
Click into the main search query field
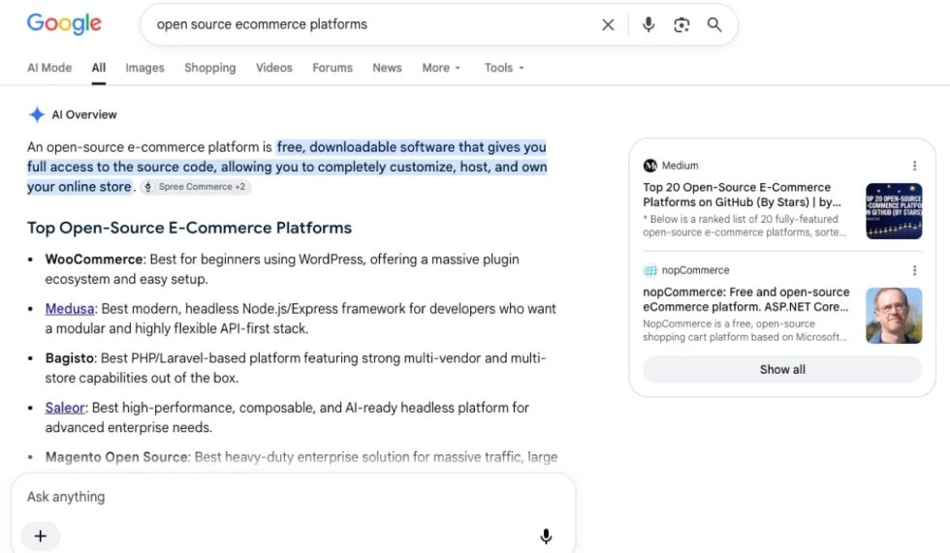tap(369, 25)
